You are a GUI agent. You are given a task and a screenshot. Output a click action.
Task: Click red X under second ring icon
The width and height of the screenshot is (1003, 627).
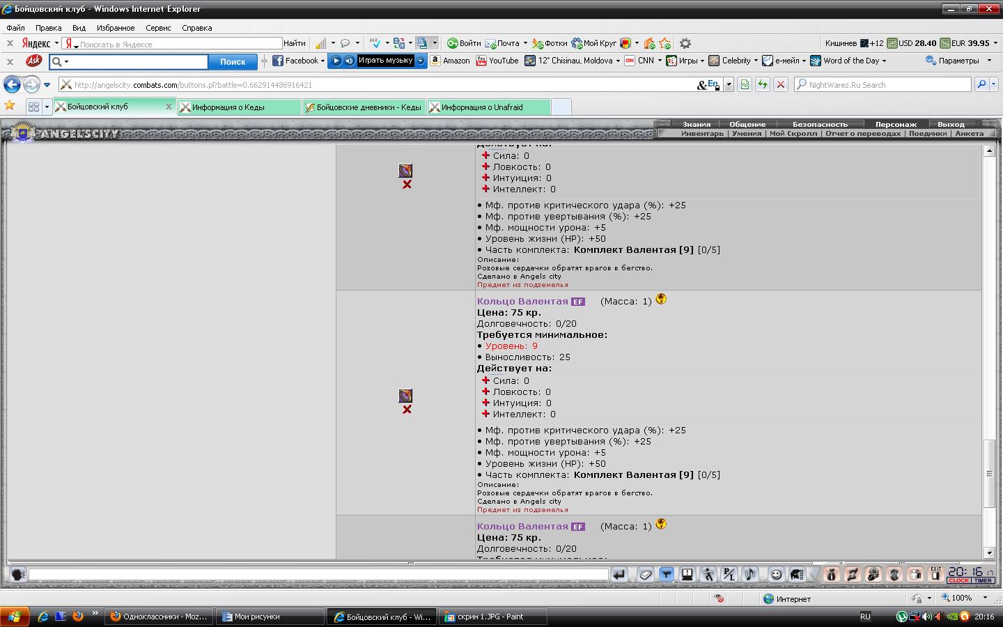(x=407, y=410)
